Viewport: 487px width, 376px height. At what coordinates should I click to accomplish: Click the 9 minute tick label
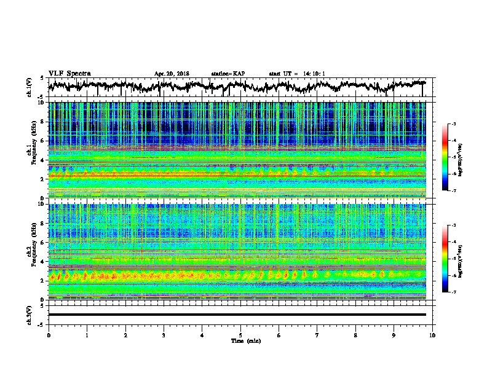tap(394, 335)
